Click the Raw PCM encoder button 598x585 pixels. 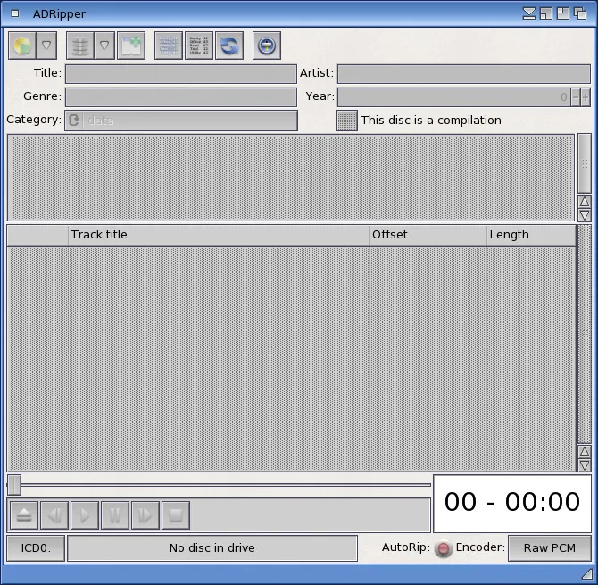click(x=549, y=548)
